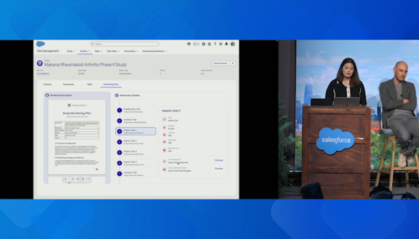This screenshot has height=239, width=419.
Task: Expand the Home navigation dropdown
Action: point(75,51)
